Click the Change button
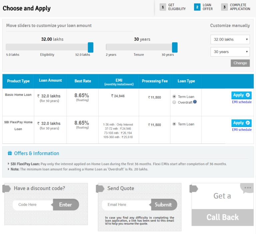256x234 pixels. click(240, 63)
